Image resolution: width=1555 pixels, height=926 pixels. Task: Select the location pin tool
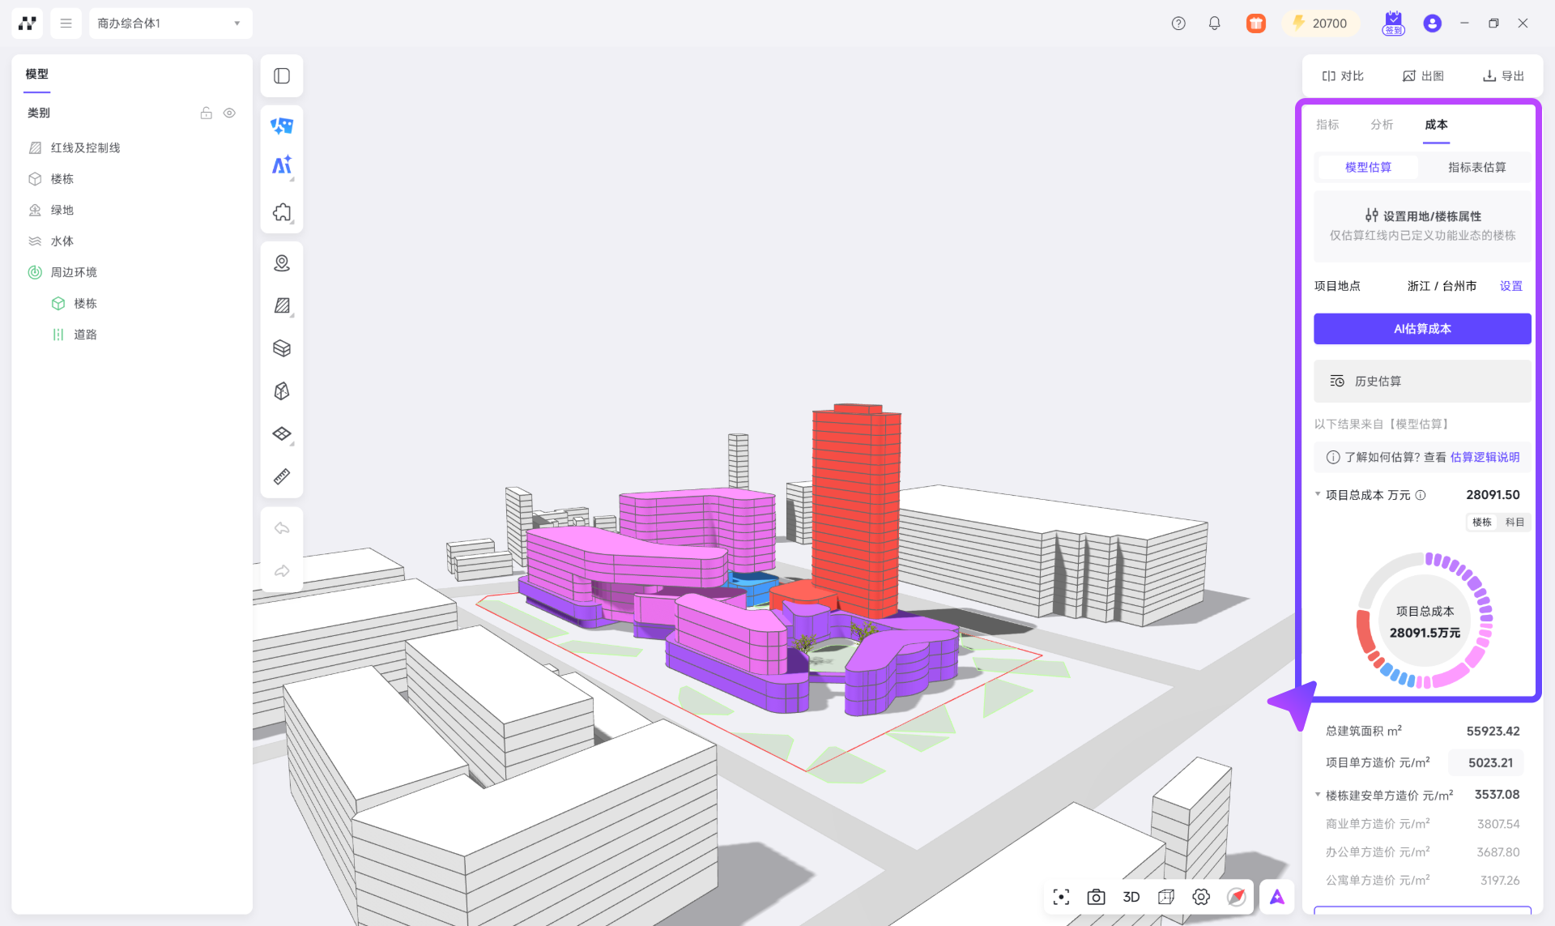(x=282, y=263)
